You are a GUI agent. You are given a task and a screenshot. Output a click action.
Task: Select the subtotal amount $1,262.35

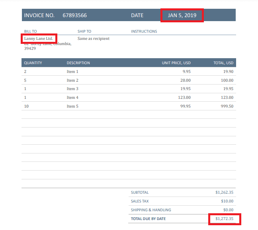pyautogui.click(x=224, y=193)
